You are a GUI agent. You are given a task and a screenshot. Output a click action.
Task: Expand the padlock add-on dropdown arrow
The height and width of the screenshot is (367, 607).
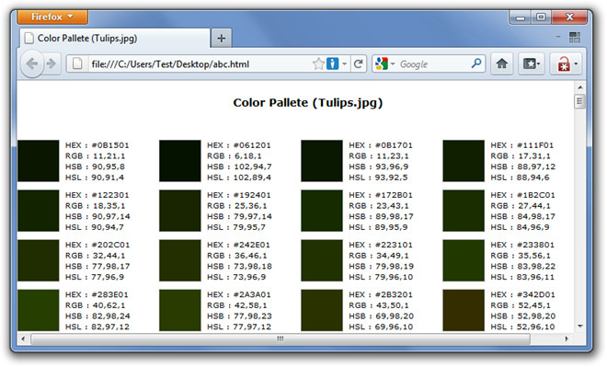(576, 63)
